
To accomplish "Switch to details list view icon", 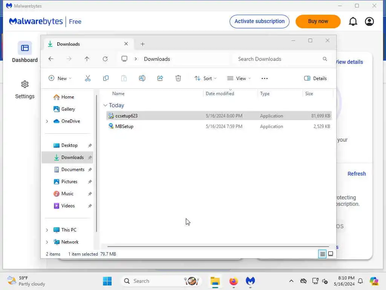I will 322,254.
